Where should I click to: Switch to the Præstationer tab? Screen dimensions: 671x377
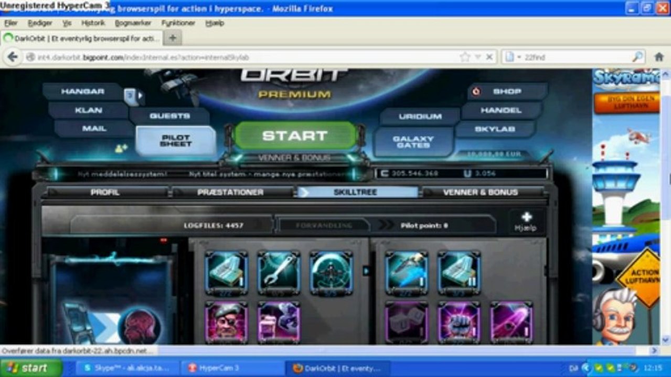click(x=230, y=192)
